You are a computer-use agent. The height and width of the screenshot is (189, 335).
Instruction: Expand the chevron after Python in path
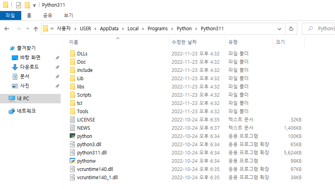tap(196, 29)
